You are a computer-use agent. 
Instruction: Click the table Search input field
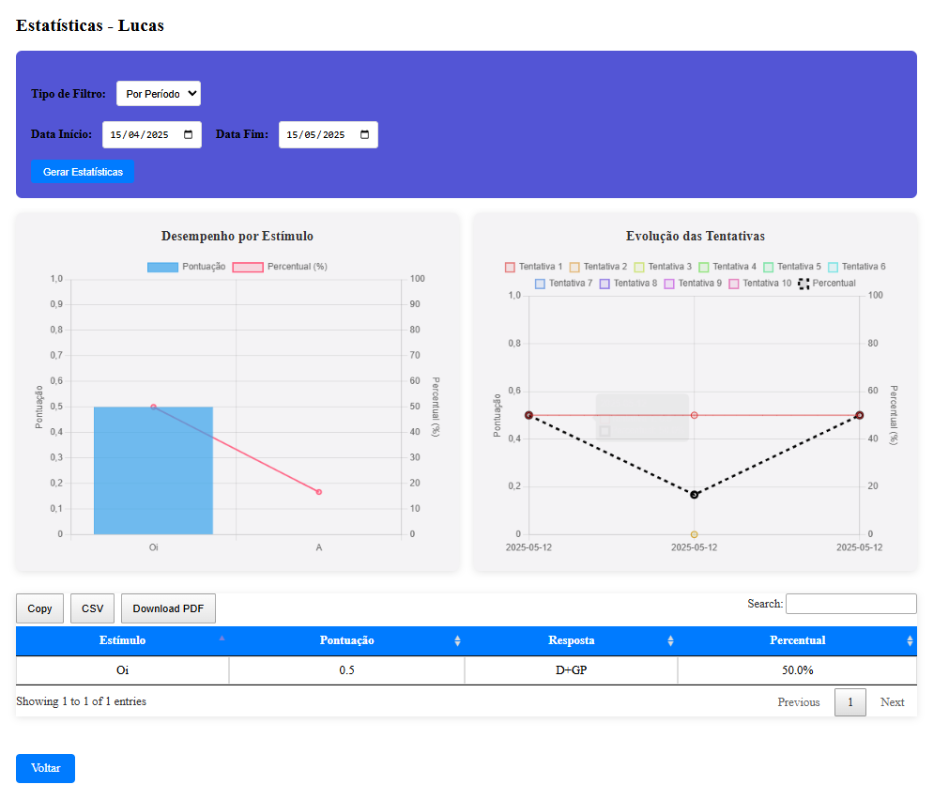pos(850,604)
